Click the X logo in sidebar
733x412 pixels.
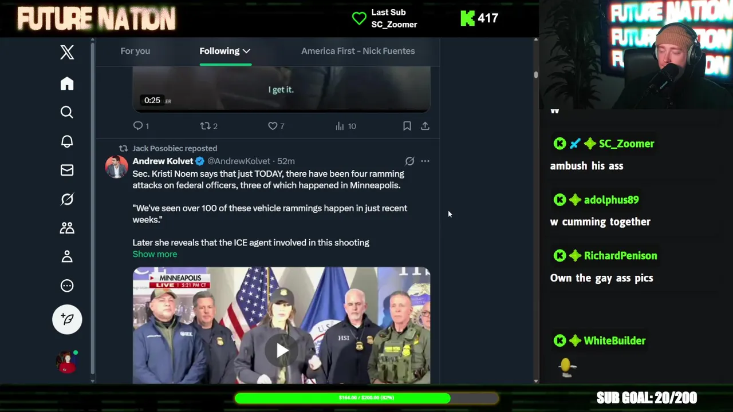tap(67, 52)
